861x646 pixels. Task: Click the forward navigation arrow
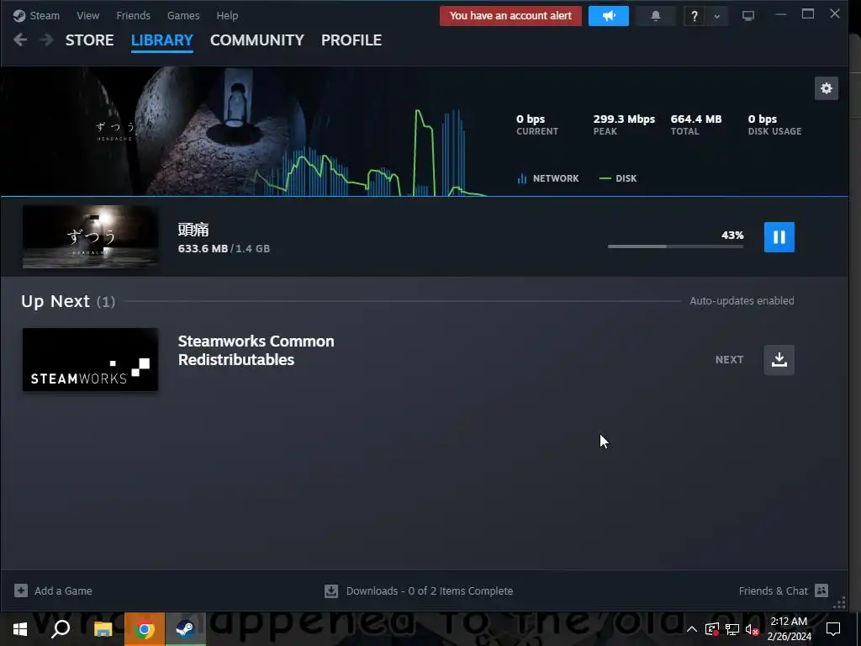(x=47, y=40)
